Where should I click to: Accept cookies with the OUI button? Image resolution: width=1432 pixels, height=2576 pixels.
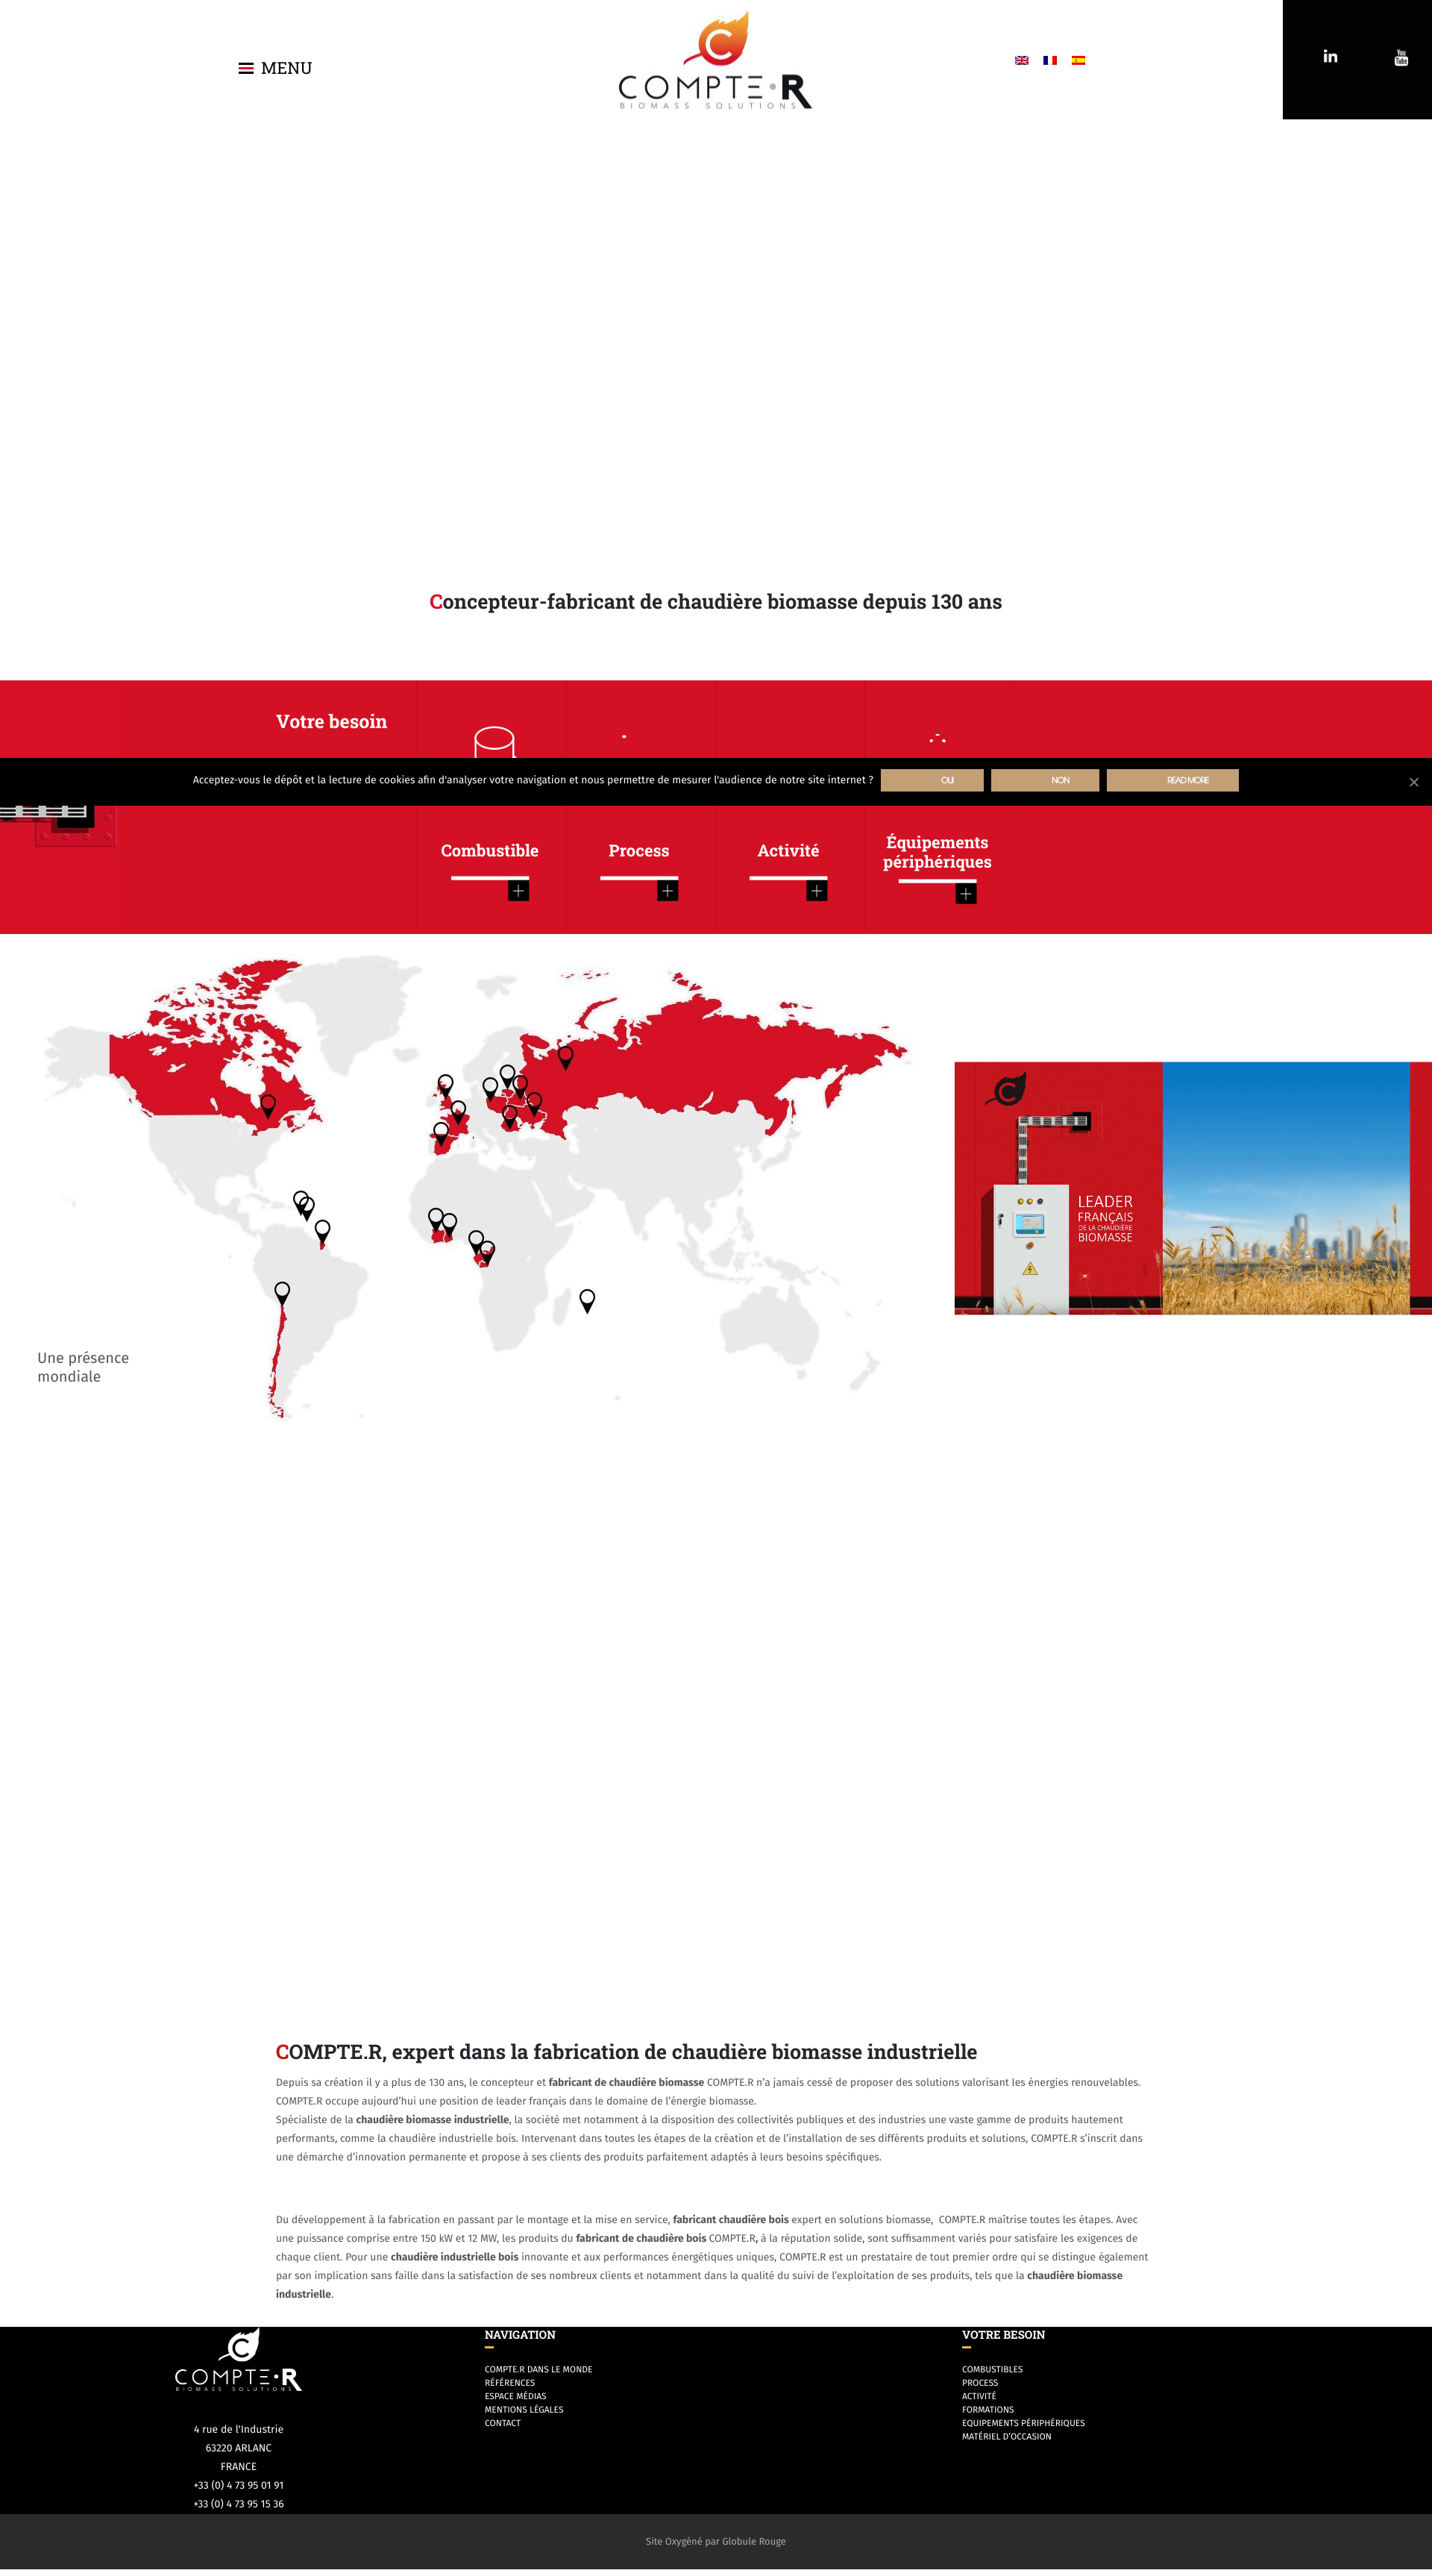pyautogui.click(x=932, y=780)
